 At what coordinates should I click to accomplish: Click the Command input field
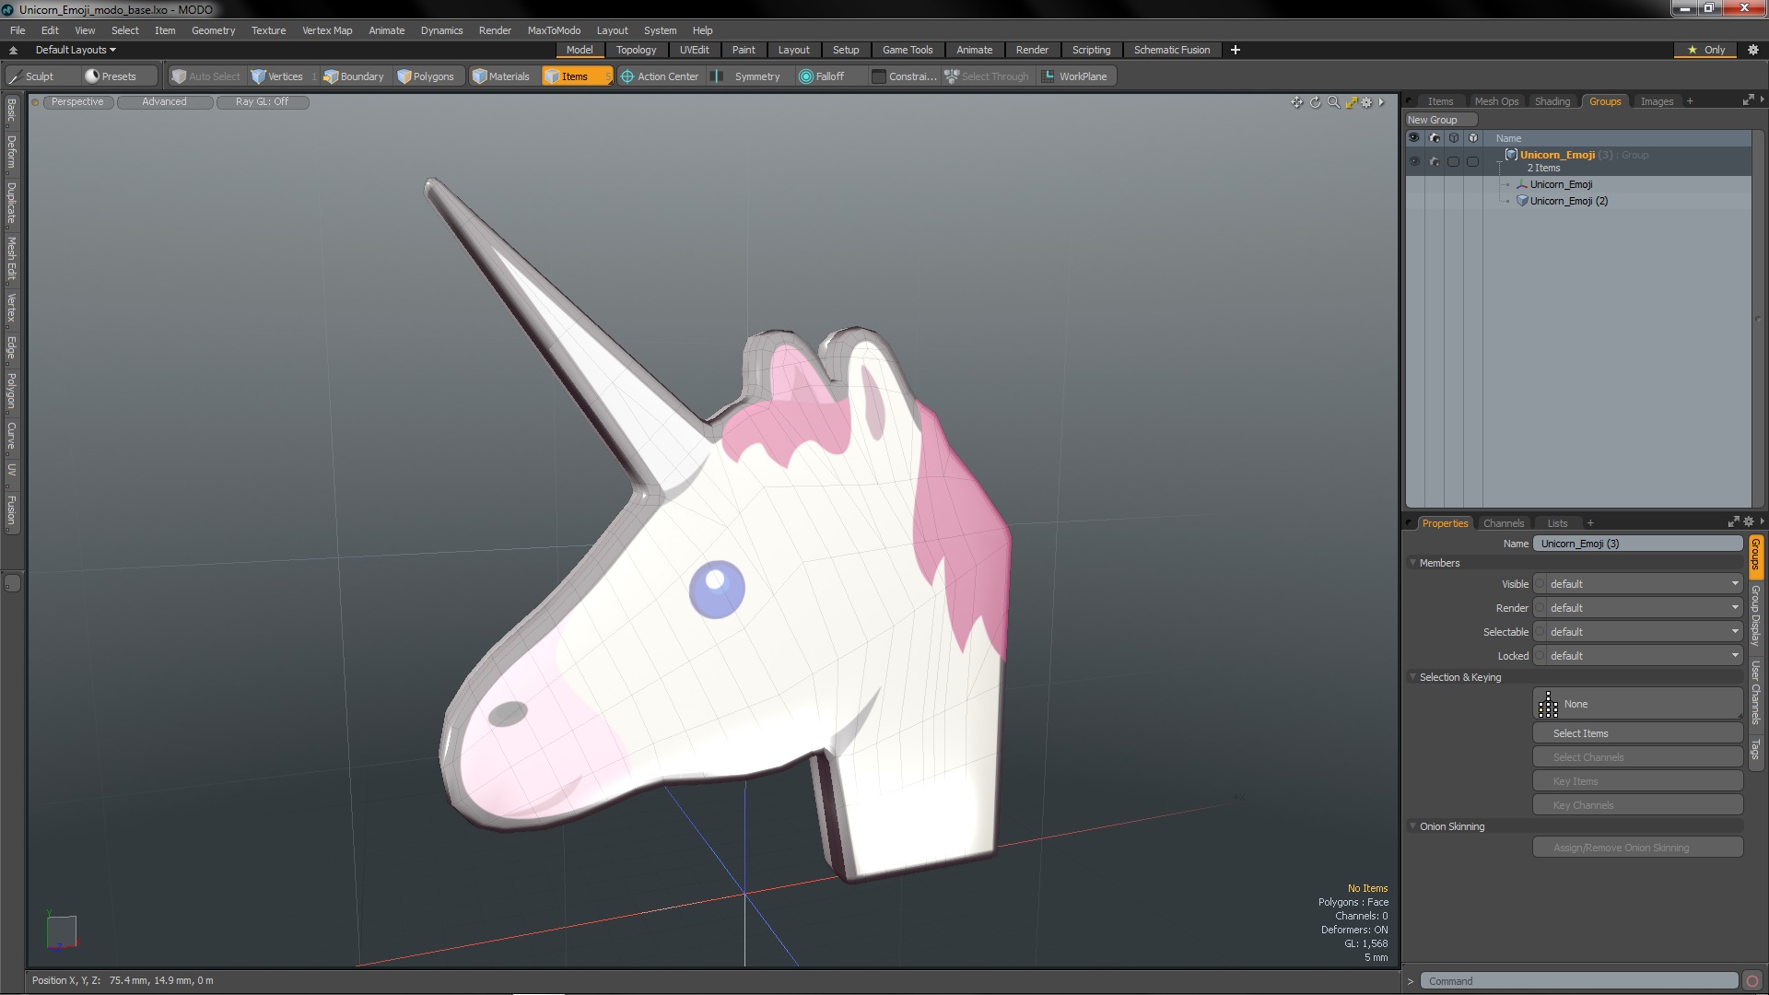click(1578, 981)
